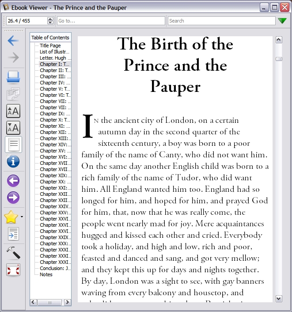The height and width of the screenshot is (312, 292).
Task: Click the grayed-out Copy icon
Action: [13, 94]
